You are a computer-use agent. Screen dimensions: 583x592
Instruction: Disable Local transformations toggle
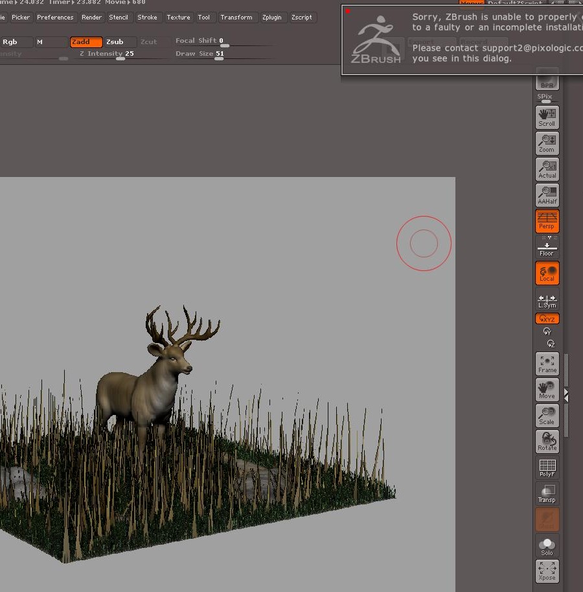click(547, 273)
